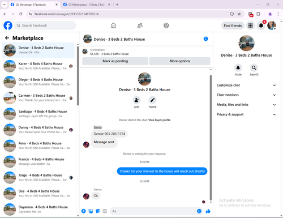283x218 pixels.
Task: Open the View buyer profile link
Action: pos(159,120)
